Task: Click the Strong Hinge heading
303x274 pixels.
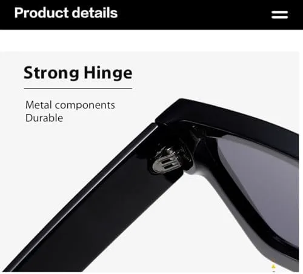Action: pyautogui.click(x=78, y=73)
